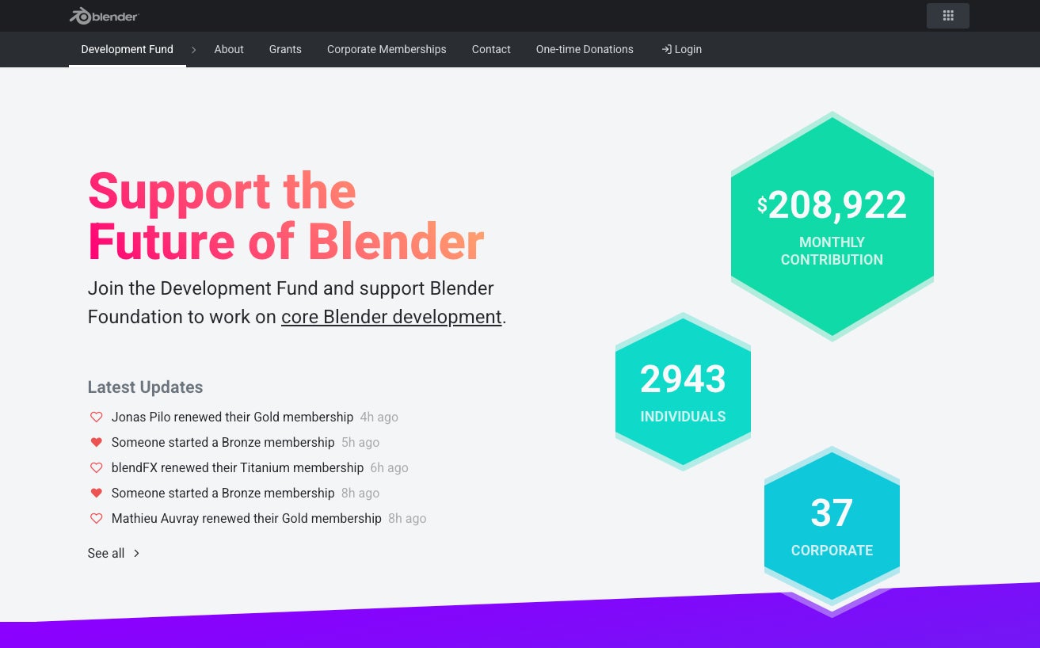
Task: Click the 37 corporate count
Action: (x=832, y=513)
